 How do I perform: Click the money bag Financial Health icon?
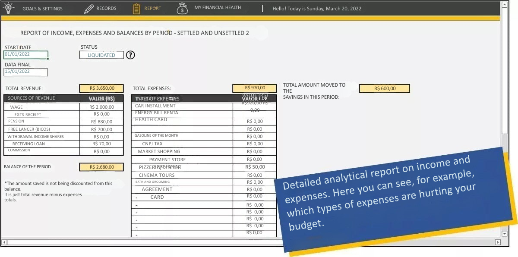182,8
